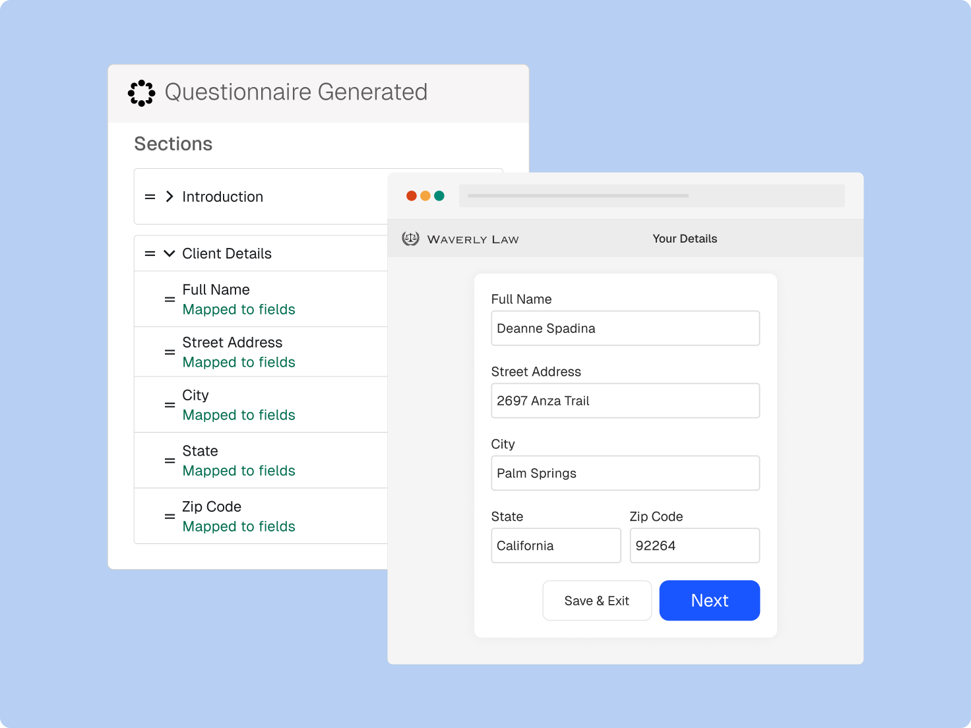
Task: Click Mapped to fields under Full Name
Action: 239,309
